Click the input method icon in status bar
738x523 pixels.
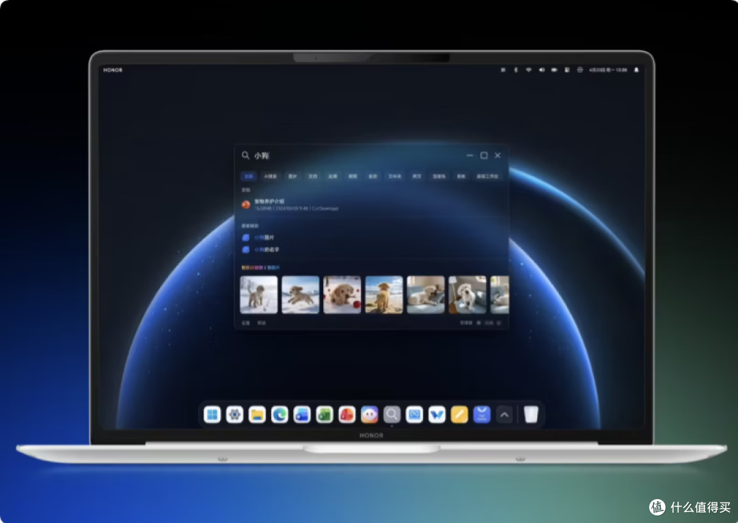[x=503, y=70]
